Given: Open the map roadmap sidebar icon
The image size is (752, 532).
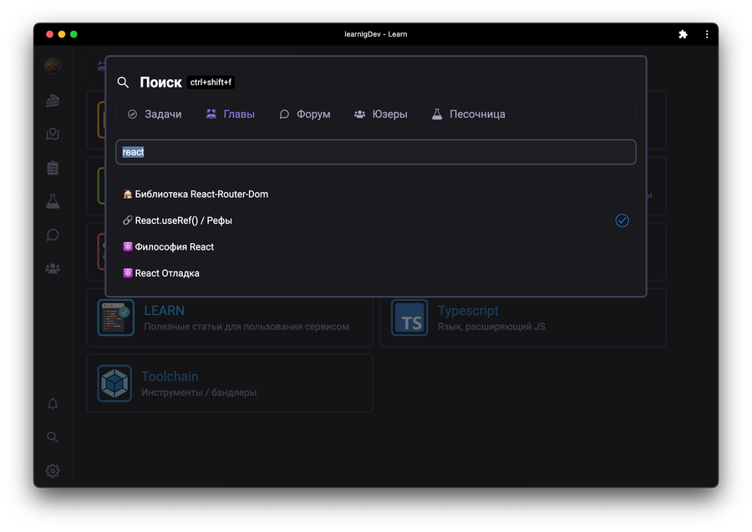Looking at the screenshot, I should point(53,134).
